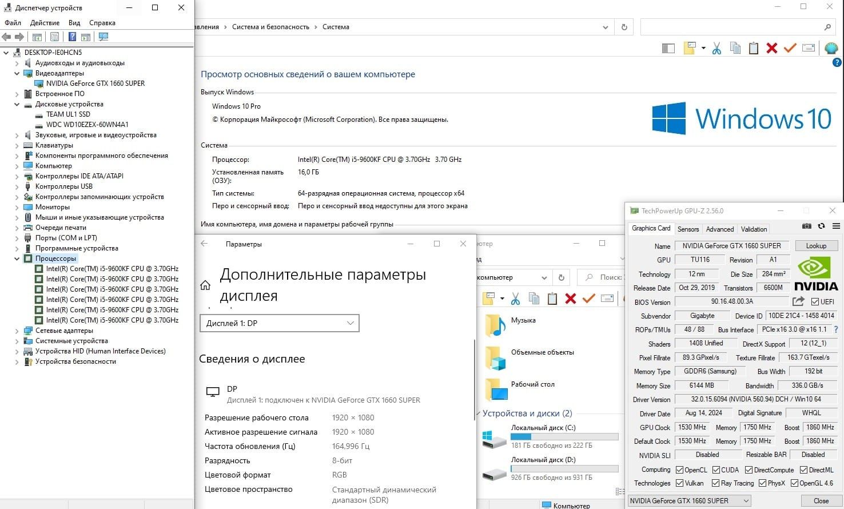Collapse the Процессоры tree node
Viewport: 844px width, 509px height.
pyautogui.click(x=17, y=259)
